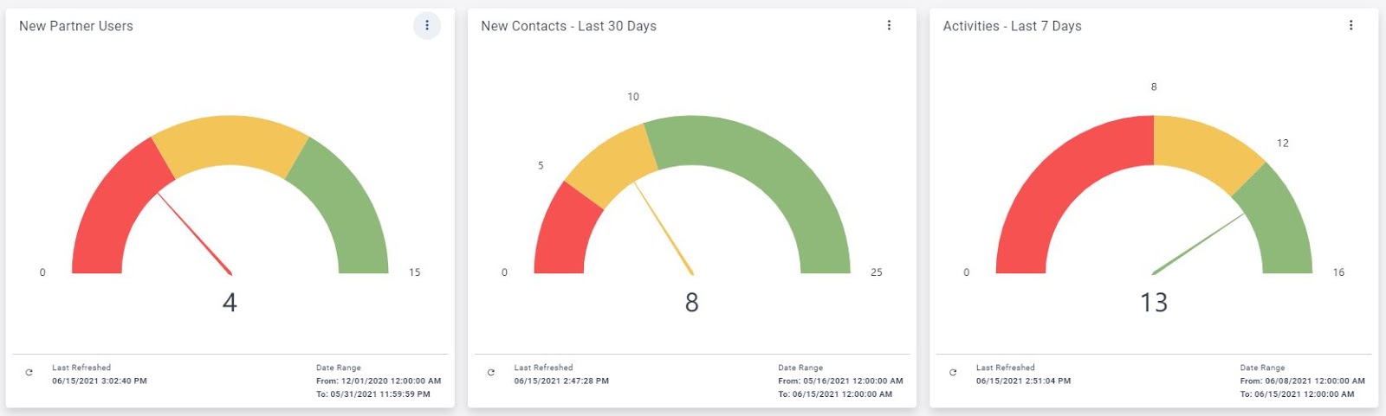Click the Activities - Last 7 Days title
The height and width of the screenshot is (416, 1386).
(1012, 26)
